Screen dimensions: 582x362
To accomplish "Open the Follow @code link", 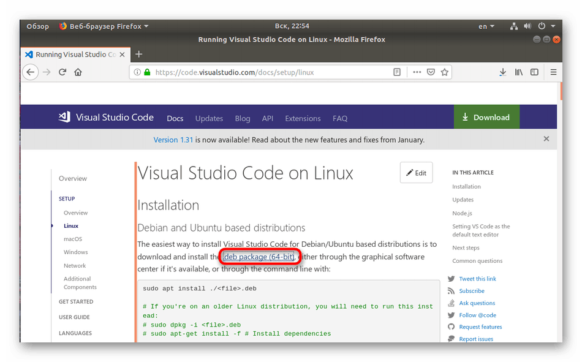I will click(x=477, y=315).
